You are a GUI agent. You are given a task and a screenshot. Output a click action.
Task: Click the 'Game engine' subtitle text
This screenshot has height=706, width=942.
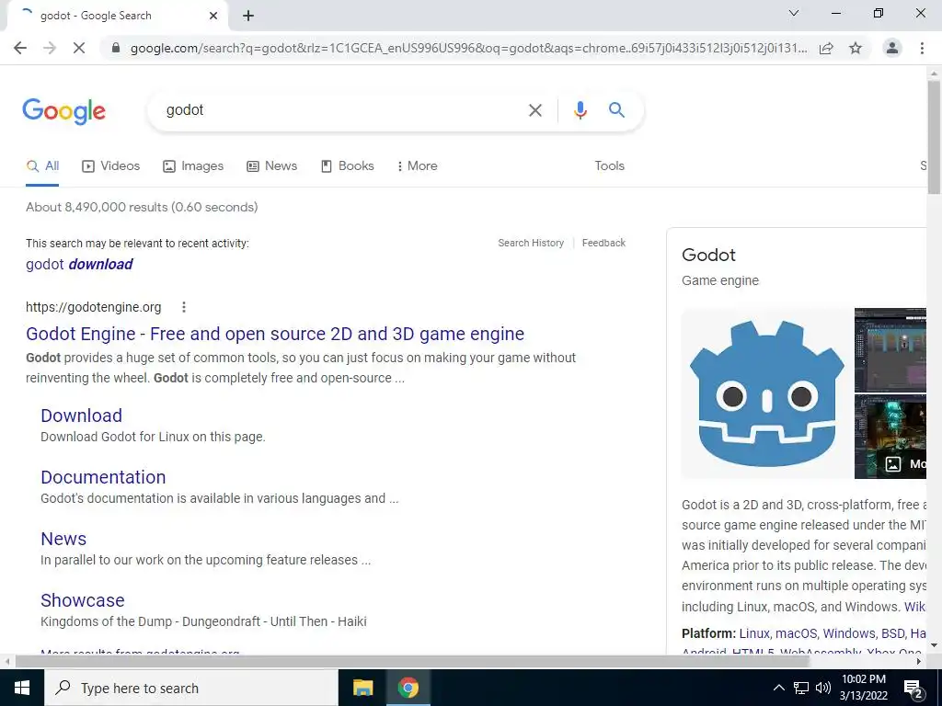coord(720,281)
